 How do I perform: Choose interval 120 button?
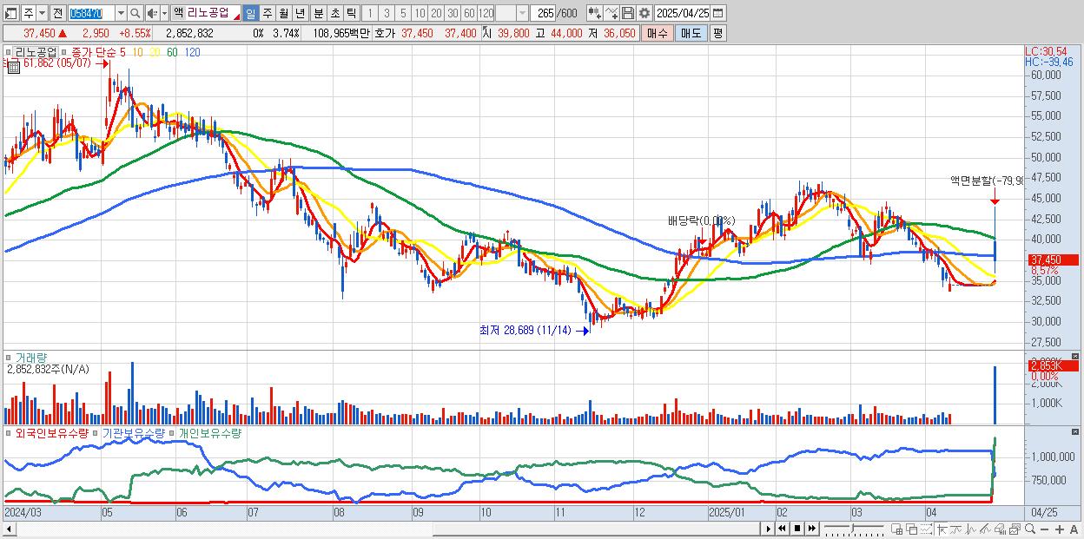[486, 13]
